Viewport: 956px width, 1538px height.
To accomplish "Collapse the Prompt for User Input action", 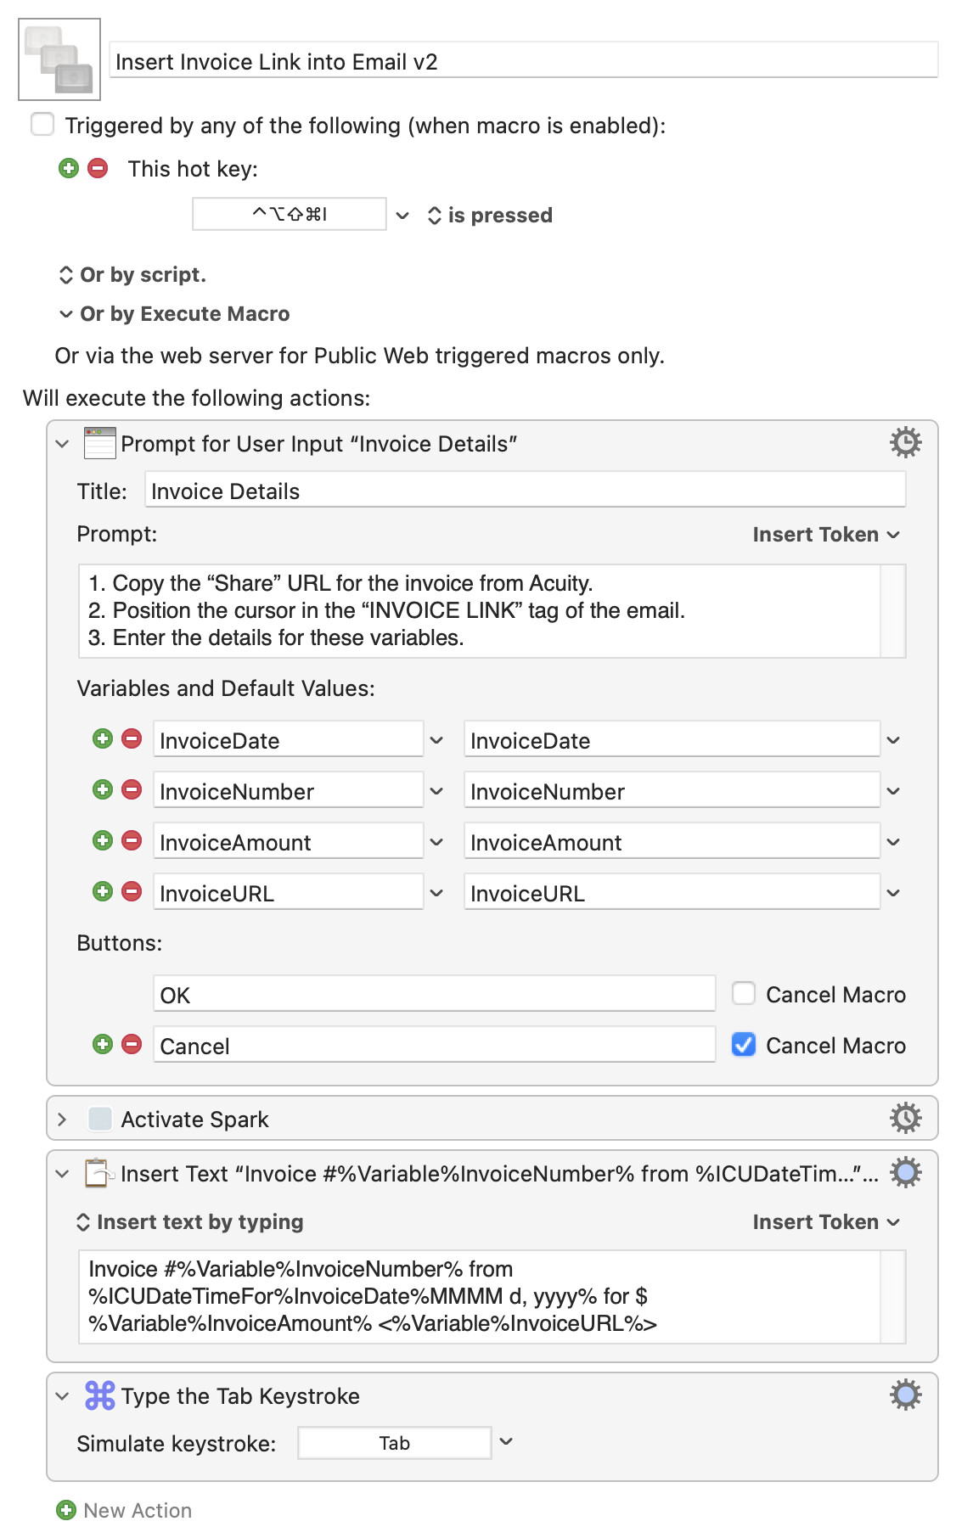I will click(x=62, y=443).
